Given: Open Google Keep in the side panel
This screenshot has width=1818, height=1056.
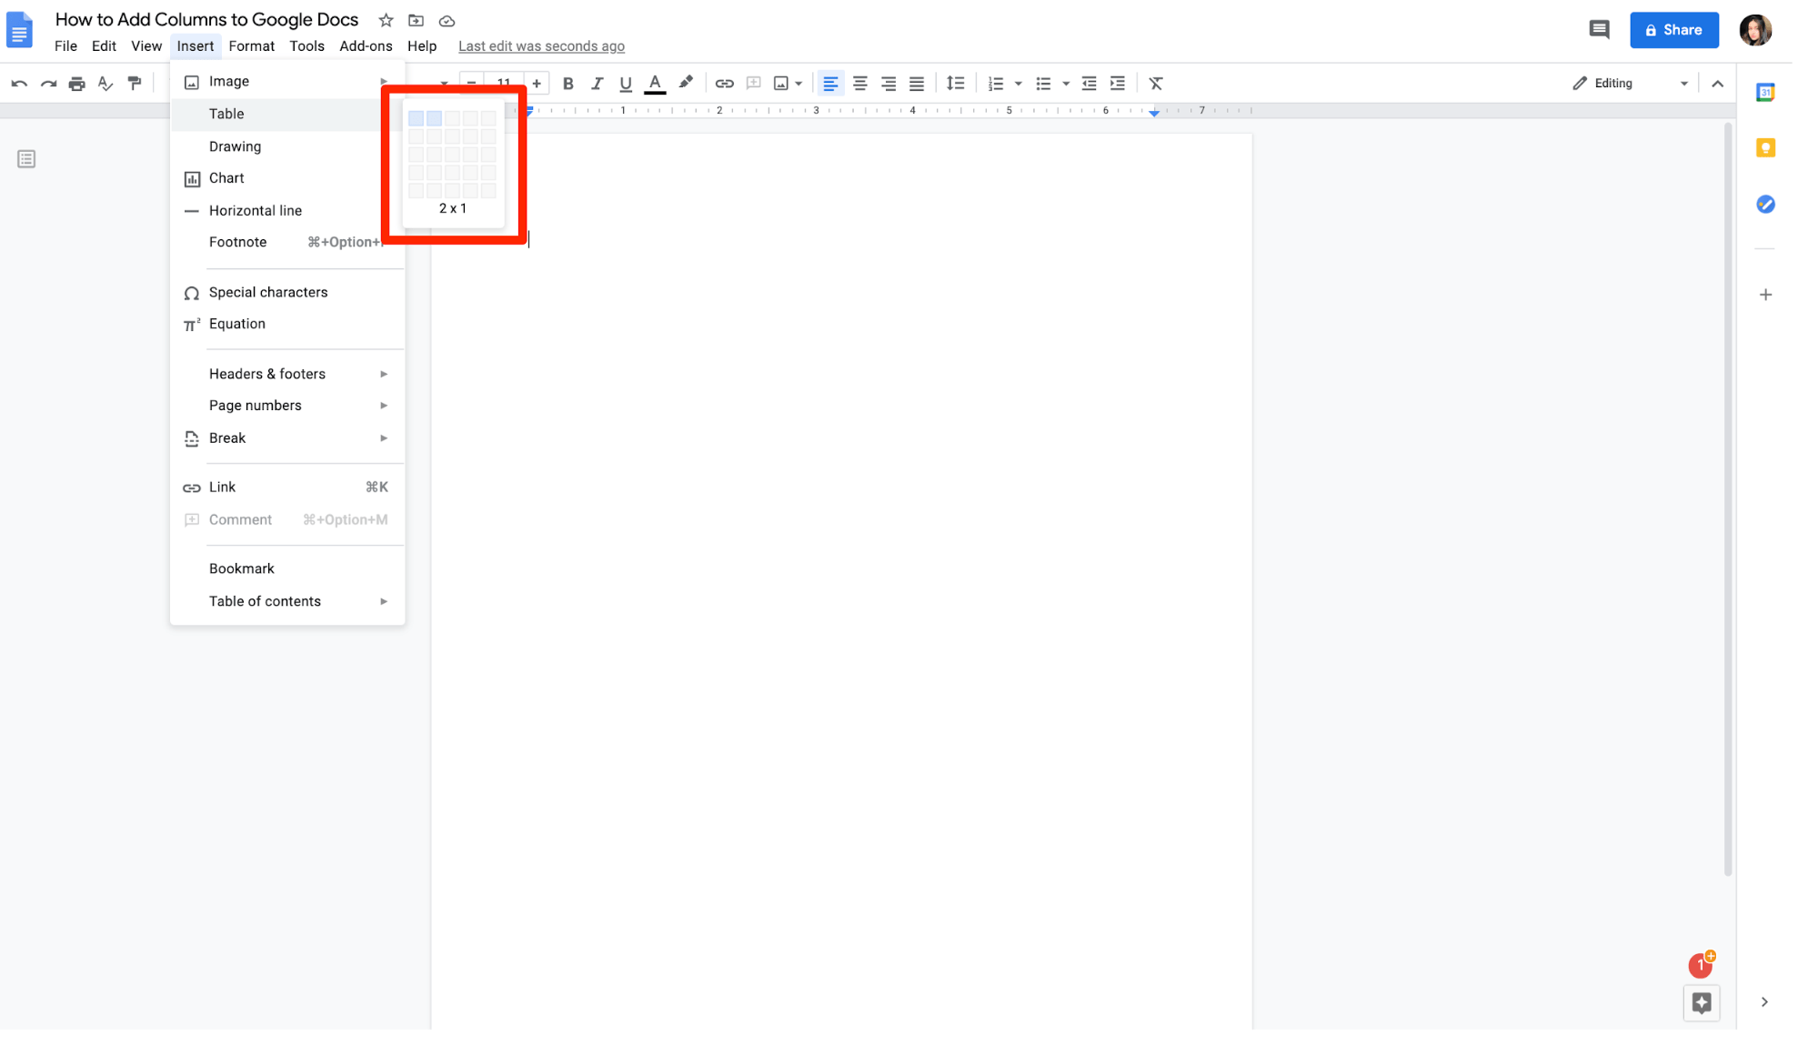Looking at the screenshot, I should [1765, 146].
